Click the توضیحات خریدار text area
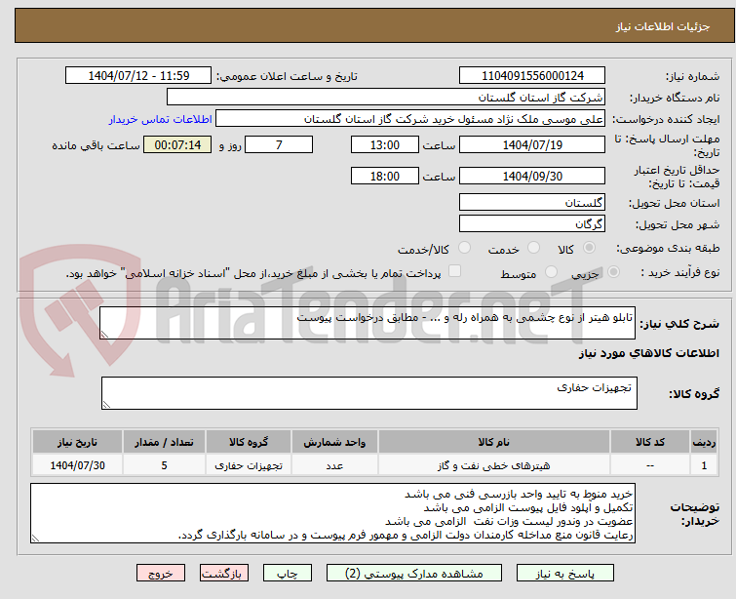 click(x=332, y=513)
